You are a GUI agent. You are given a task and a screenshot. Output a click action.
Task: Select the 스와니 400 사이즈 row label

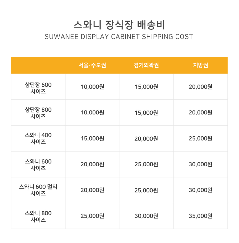pyautogui.click(x=38, y=138)
